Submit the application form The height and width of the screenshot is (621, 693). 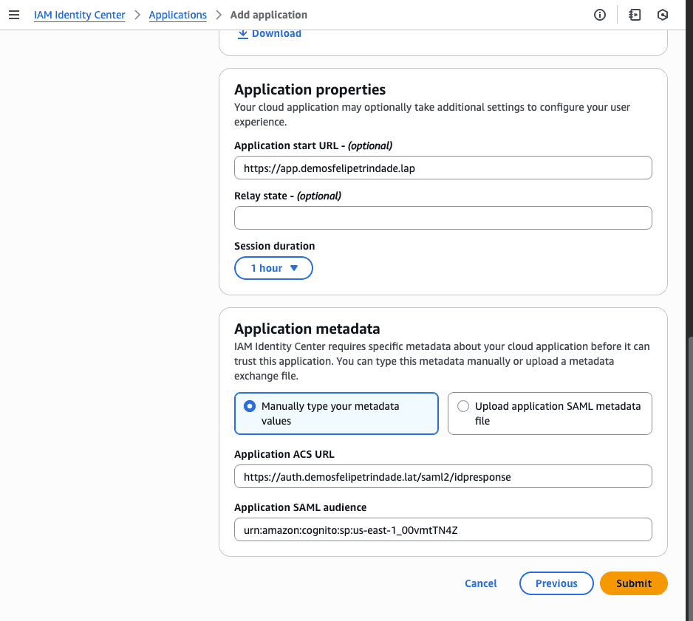634,583
